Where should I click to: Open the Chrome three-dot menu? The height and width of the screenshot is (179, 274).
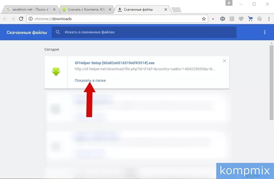click(269, 19)
